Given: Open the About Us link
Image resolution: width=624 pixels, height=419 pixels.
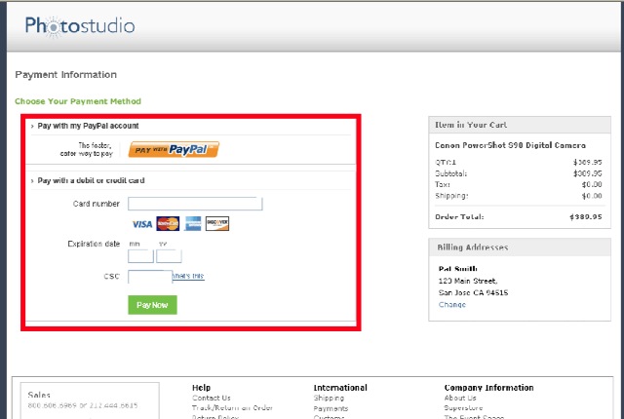Looking at the screenshot, I should pos(460,398).
